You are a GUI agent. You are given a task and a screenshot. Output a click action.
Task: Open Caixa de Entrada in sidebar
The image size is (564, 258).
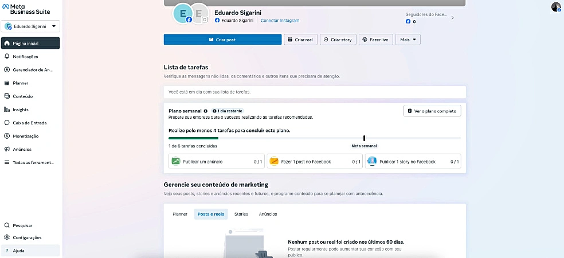coord(30,123)
